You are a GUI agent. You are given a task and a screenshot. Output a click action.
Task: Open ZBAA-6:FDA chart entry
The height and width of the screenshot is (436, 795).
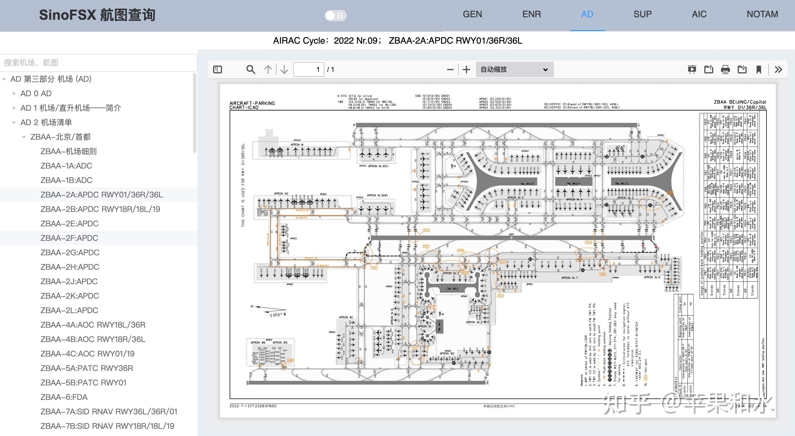[64, 397]
